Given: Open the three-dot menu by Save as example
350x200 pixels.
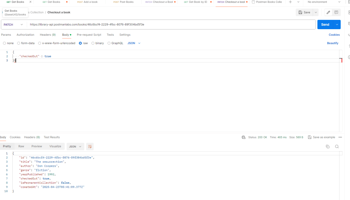Looking at the screenshot, I should pos(340,137).
